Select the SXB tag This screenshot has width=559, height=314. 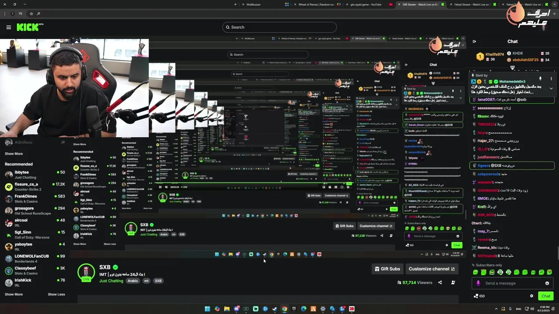[158, 281]
